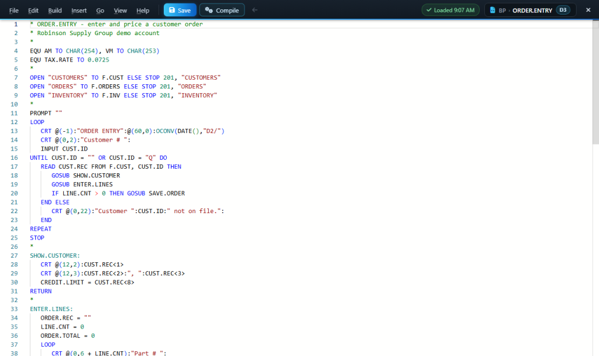This screenshot has width=599, height=356.
Task: Click the OPEN "INVENTORY" line
Action: [123, 95]
